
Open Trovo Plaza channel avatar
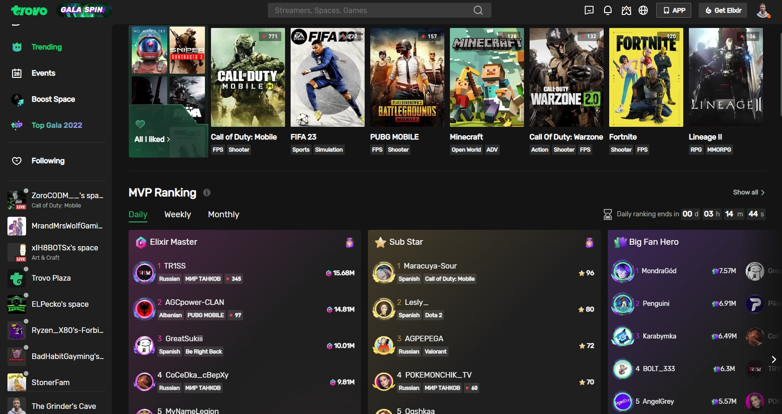tap(17, 278)
